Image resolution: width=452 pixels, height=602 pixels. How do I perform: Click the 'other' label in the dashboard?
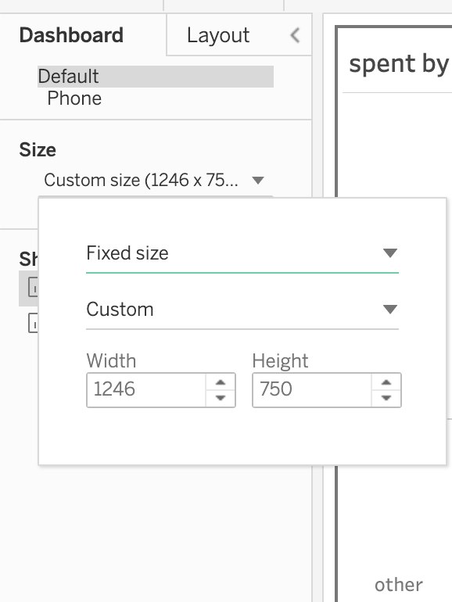coord(399,585)
